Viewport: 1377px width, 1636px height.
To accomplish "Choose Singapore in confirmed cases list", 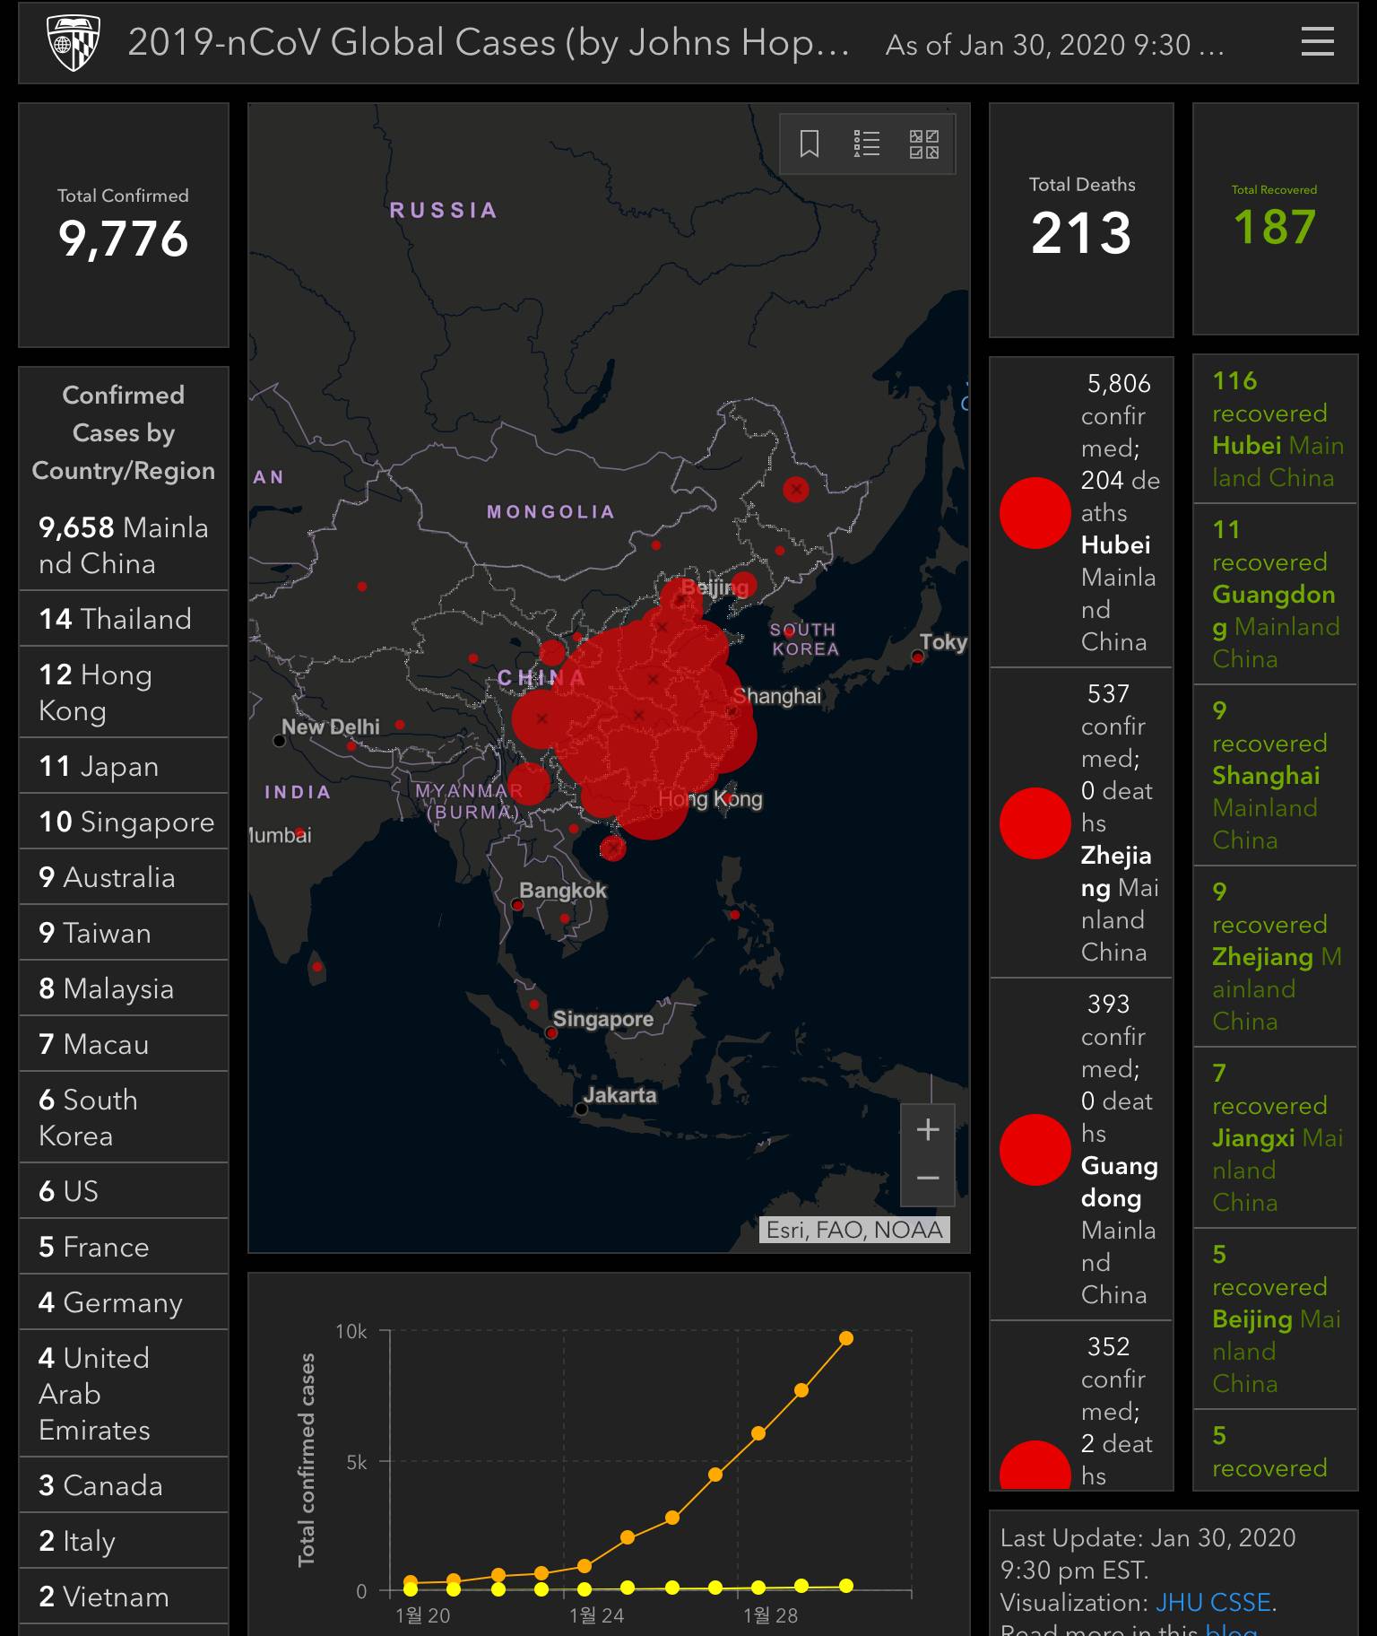I will point(123,822).
